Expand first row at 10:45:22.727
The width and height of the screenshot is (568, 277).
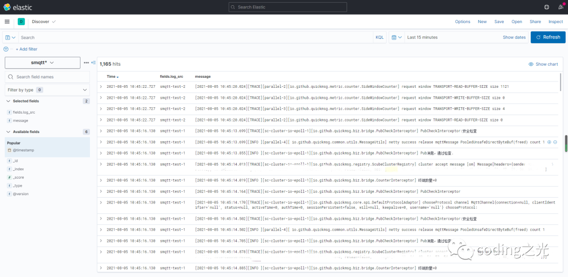pyautogui.click(x=101, y=87)
